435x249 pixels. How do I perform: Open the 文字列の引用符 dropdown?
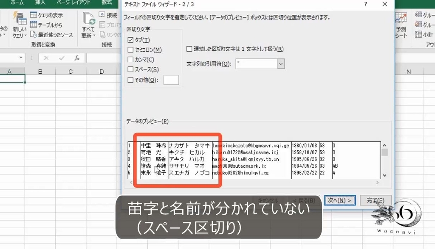[x=281, y=64]
